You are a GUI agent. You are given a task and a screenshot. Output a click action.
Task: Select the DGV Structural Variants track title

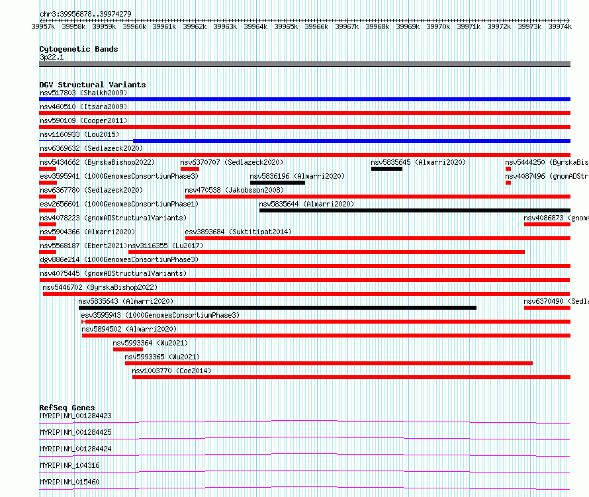(x=93, y=85)
